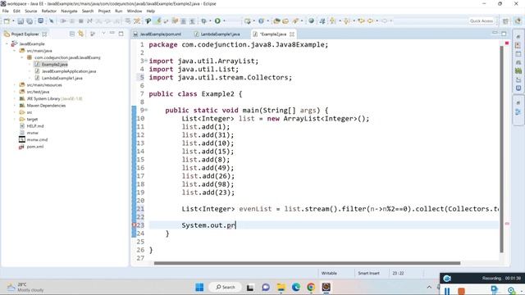Expand the src/main/resources folder

coord(15,85)
